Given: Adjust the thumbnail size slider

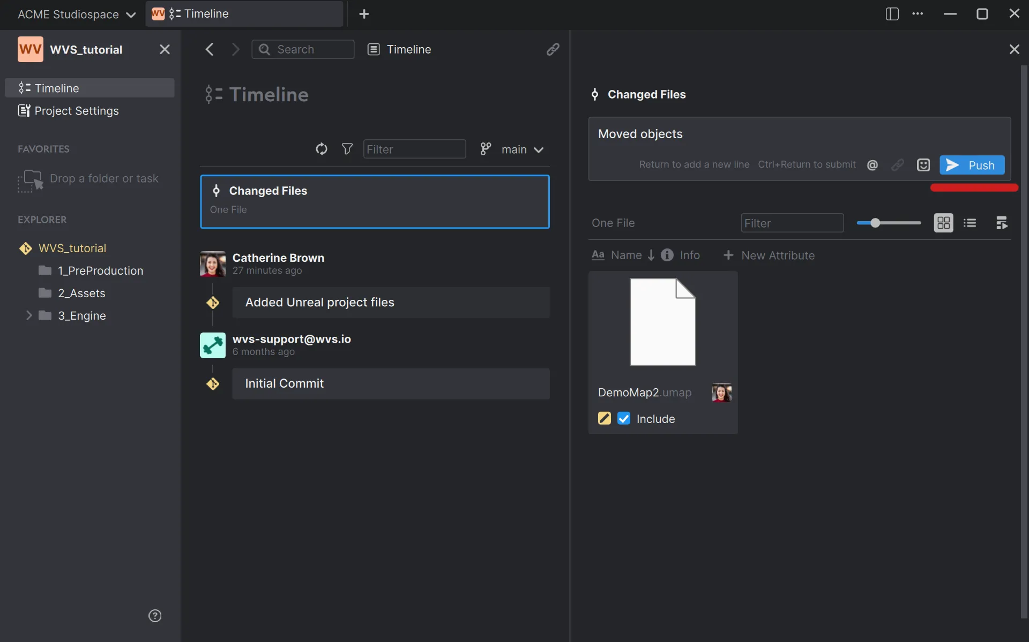Looking at the screenshot, I should pos(875,223).
